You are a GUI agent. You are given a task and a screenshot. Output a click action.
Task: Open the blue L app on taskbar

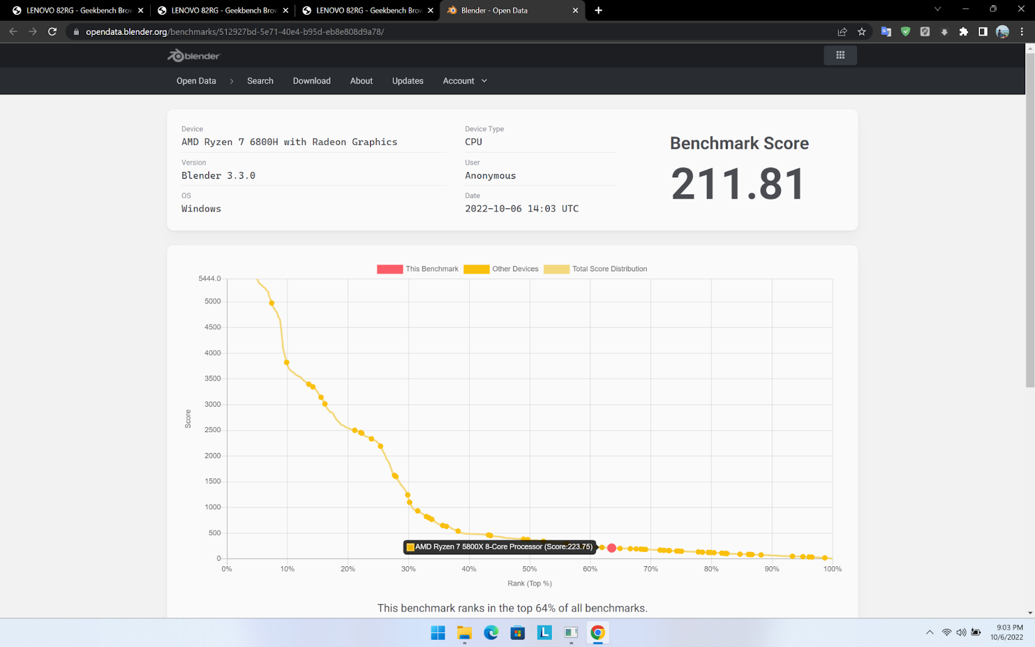[x=544, y=633]
